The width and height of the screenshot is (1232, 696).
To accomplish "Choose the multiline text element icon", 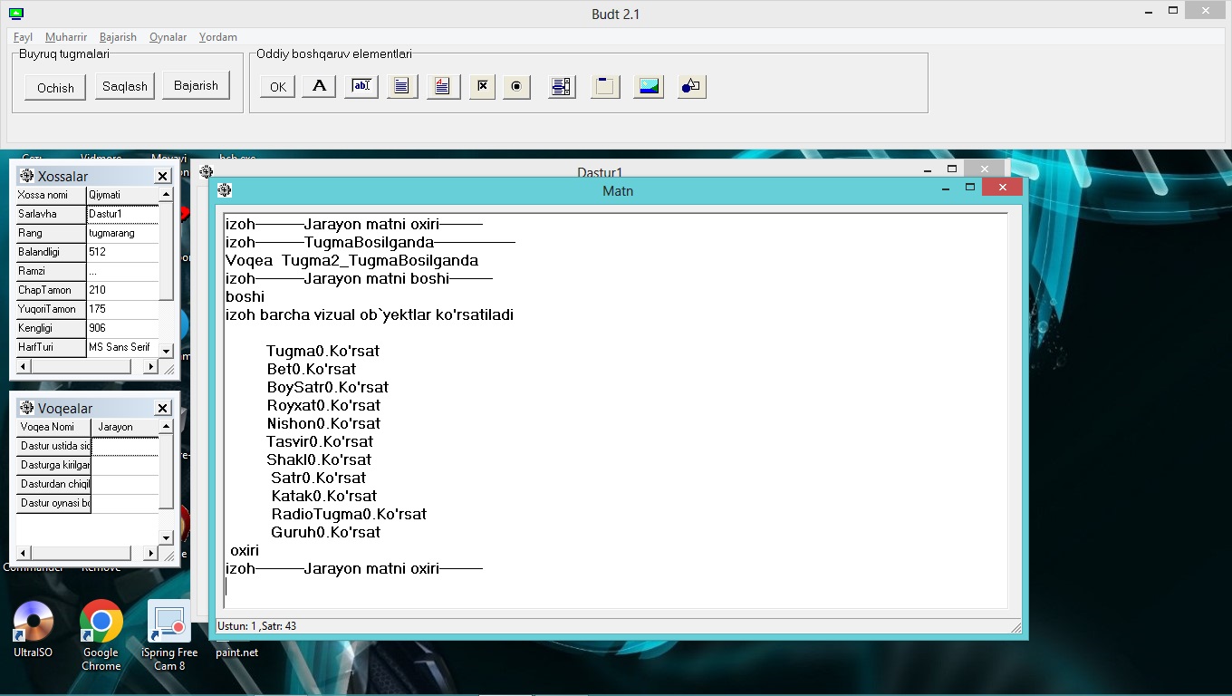I will [x=401, y=86].
